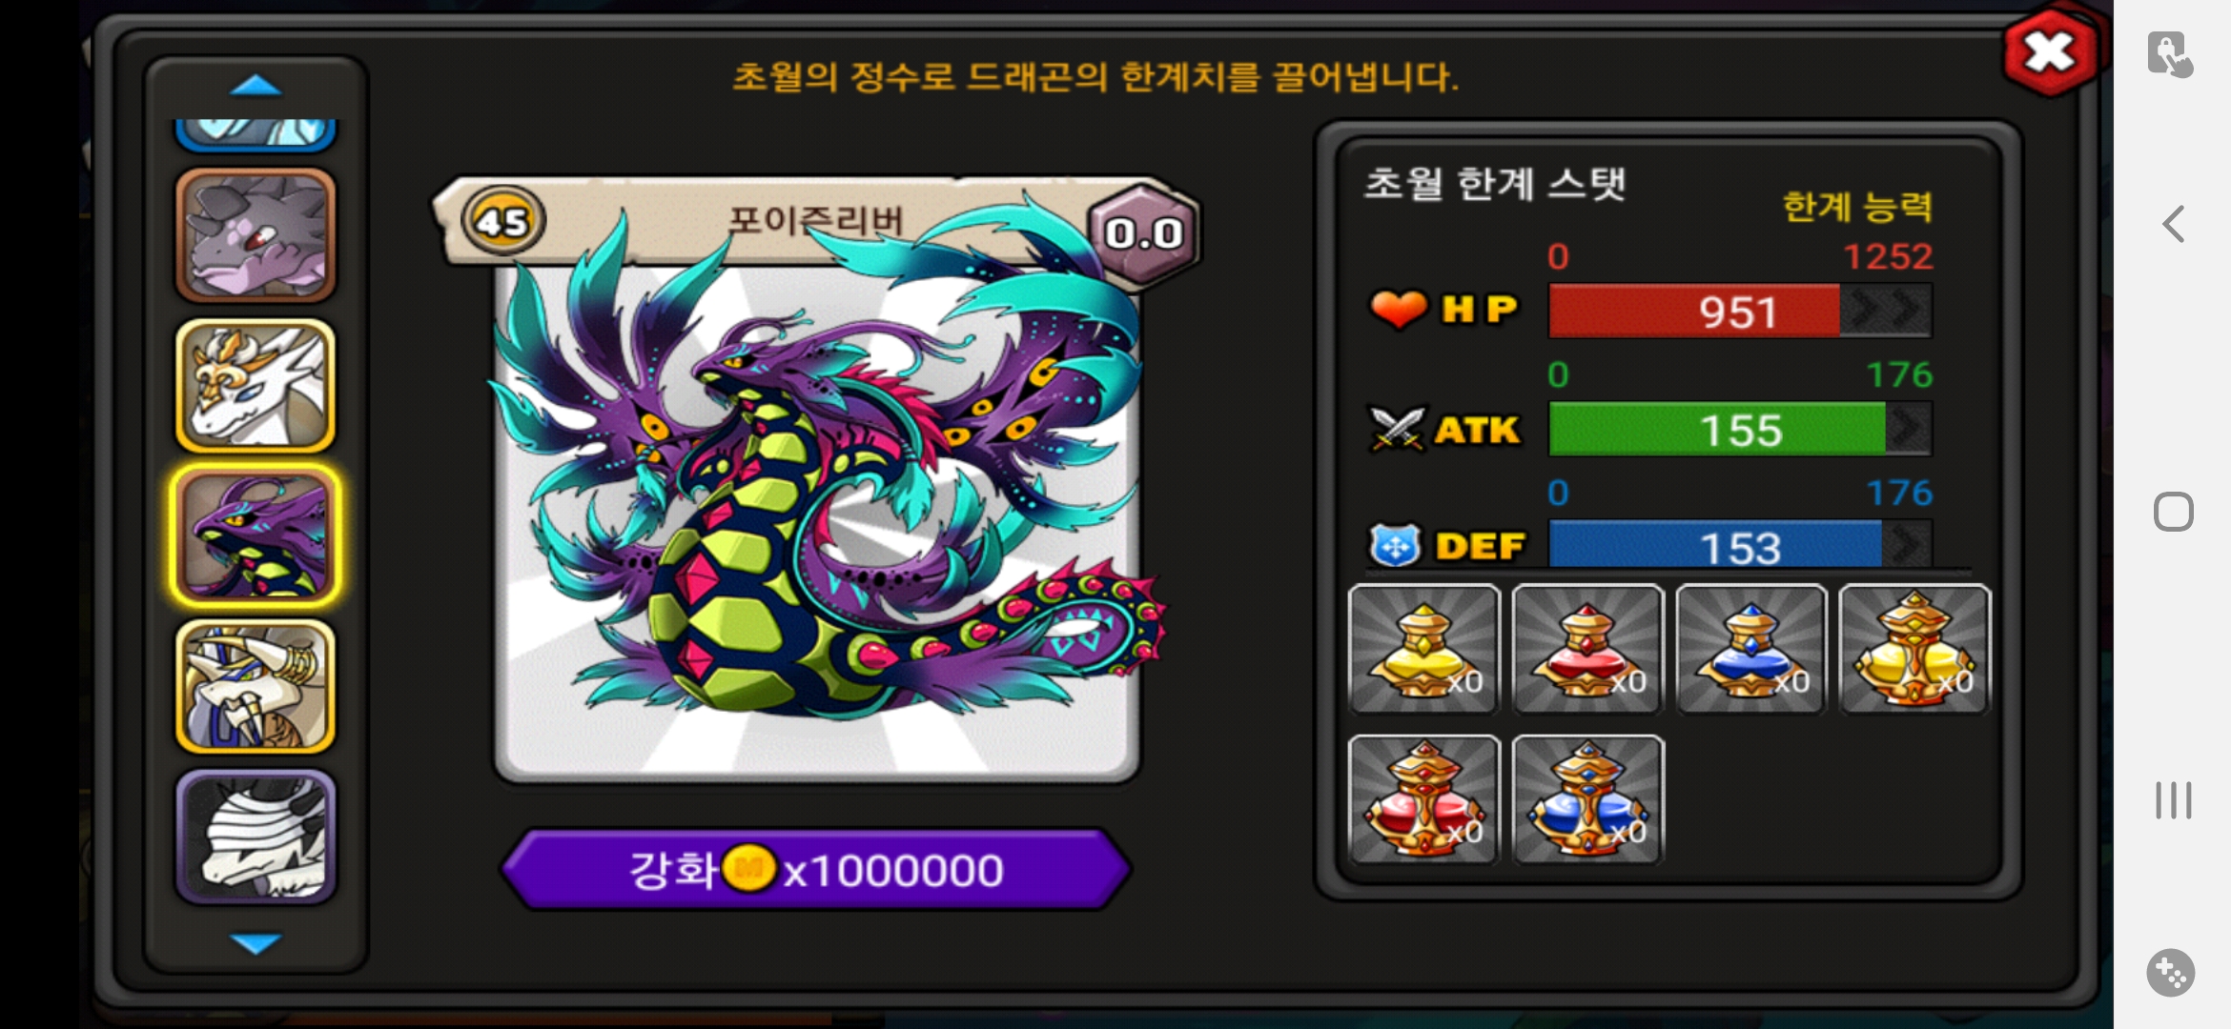Choose the bandaged mummy dragon portrait
Screen dimensions: 2231x1029
click(256, 837)
